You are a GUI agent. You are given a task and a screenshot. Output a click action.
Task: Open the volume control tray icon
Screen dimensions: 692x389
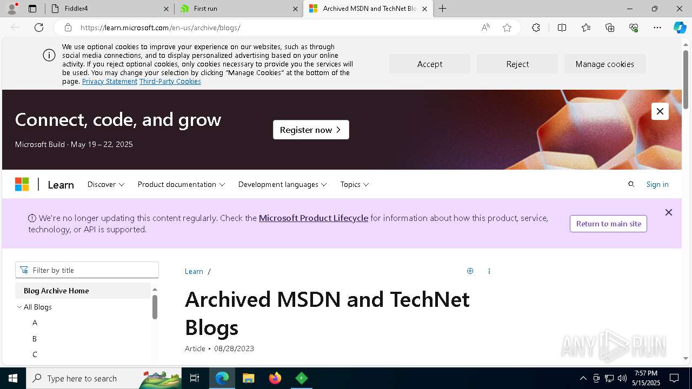tap(622, 378)
